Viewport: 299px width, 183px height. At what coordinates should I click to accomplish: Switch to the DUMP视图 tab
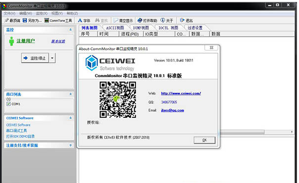tap(141, 28)
